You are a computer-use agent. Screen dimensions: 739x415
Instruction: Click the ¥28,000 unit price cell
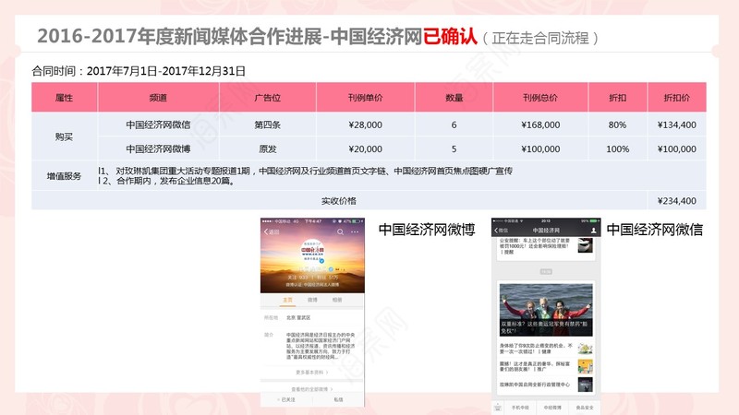[365, 125]
